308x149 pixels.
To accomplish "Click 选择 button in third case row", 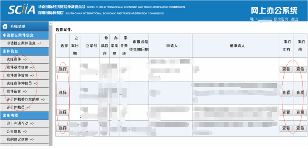I will pyautogui.click(x=62, y=113).
